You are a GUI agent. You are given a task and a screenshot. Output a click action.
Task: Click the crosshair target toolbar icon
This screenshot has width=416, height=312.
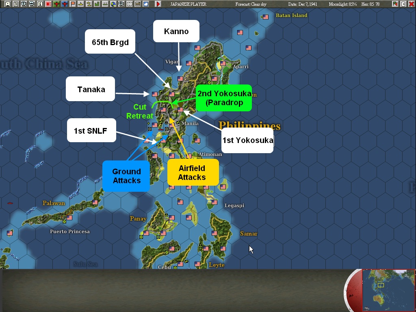(x=121, y=4)
